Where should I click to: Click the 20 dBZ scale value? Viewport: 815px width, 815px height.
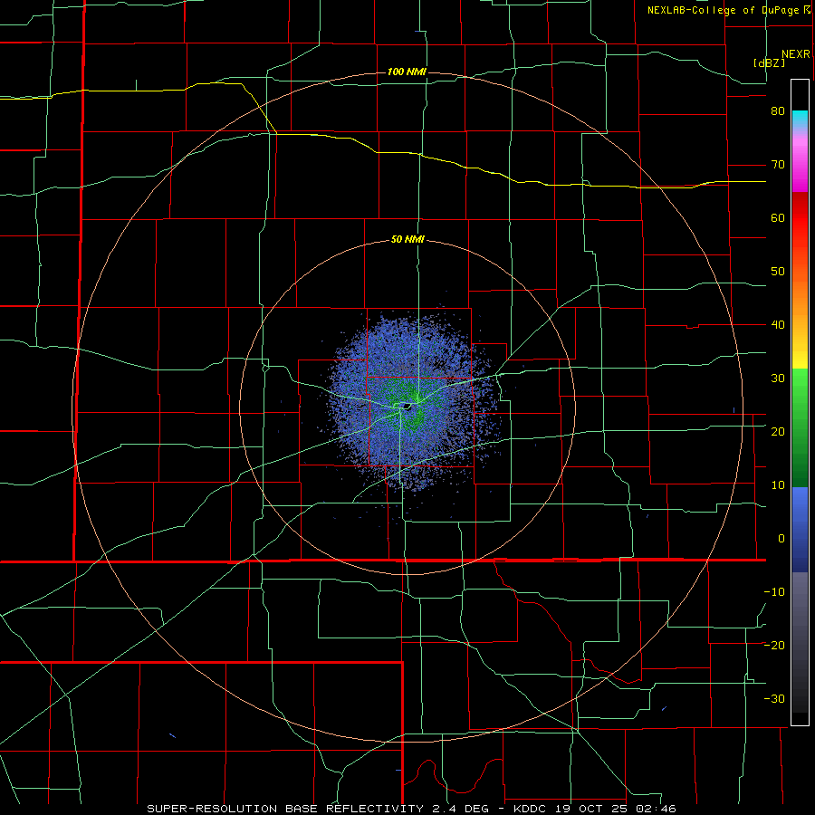click(778, 432)
